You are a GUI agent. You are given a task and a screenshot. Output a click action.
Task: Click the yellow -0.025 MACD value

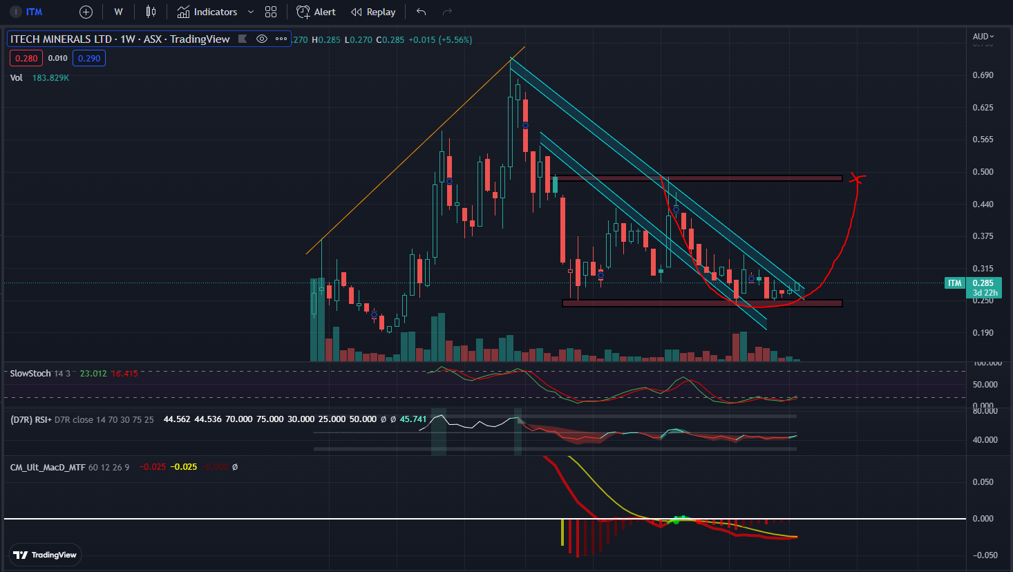point(184,467)
